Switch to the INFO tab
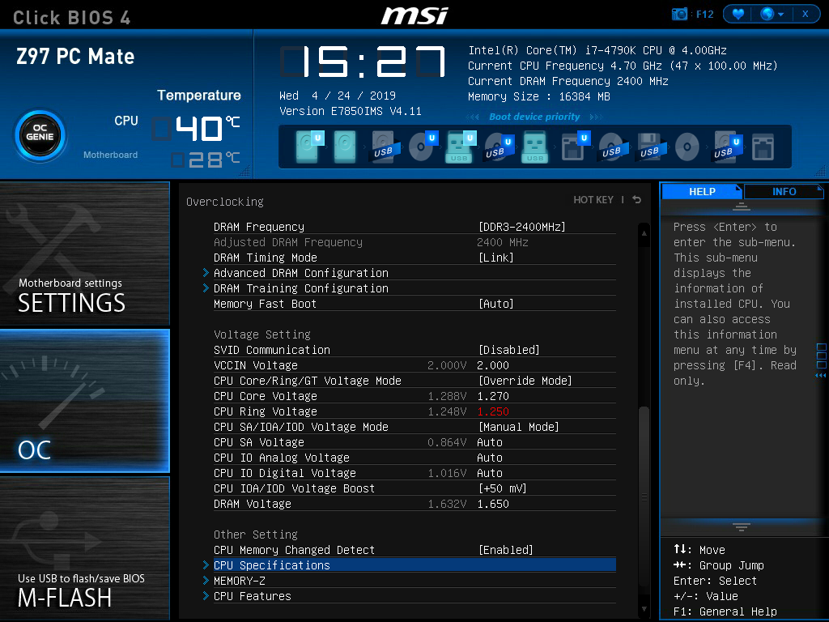The width and height of the screenshot is (829, 622). 784,191
